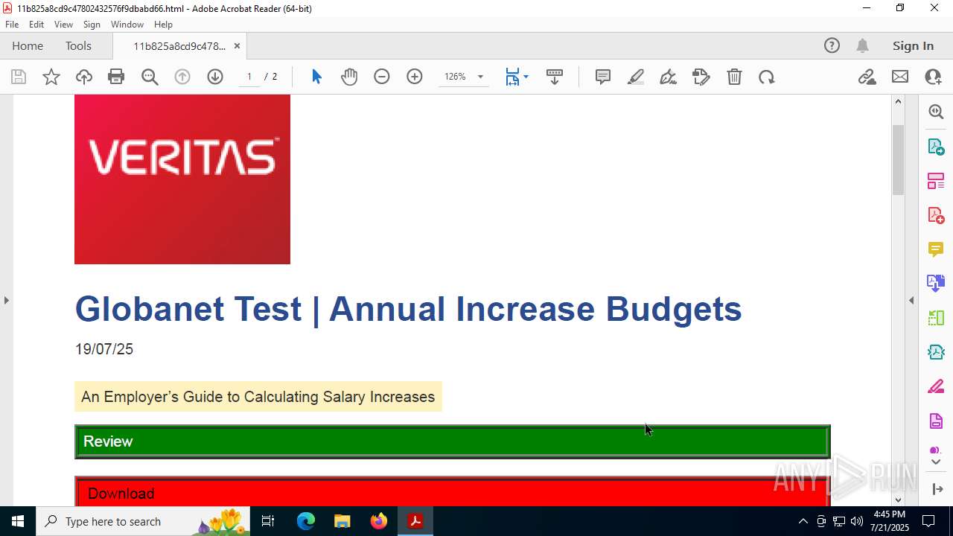Screen dimensions: 953x536
Task: Open the find text magnifier
Action: click(x=150, y=77)
